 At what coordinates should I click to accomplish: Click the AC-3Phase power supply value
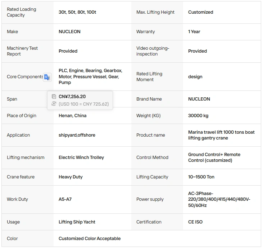click(219, 199)
